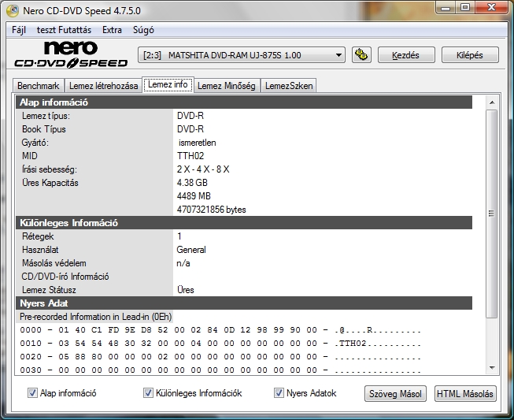Close the Nero CD-DVD Speed window
Viewport: 514px width, 420px height.
tap(491, 7)
